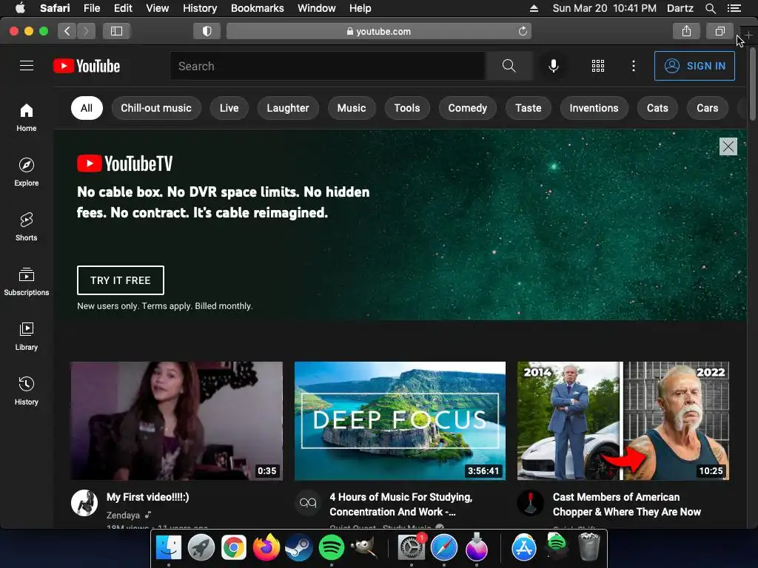
Task: Toggle Safari sidebar panel
Action: point(116,31)
